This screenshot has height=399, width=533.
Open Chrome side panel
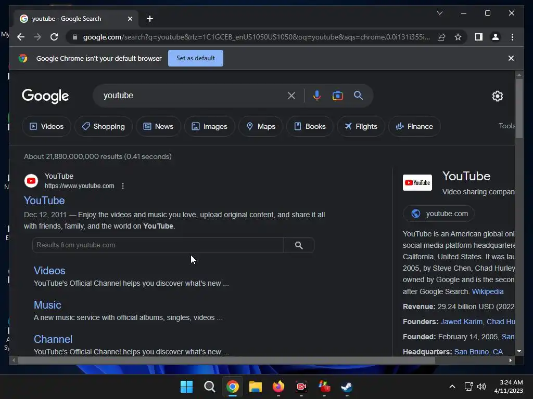coord(479,37)
